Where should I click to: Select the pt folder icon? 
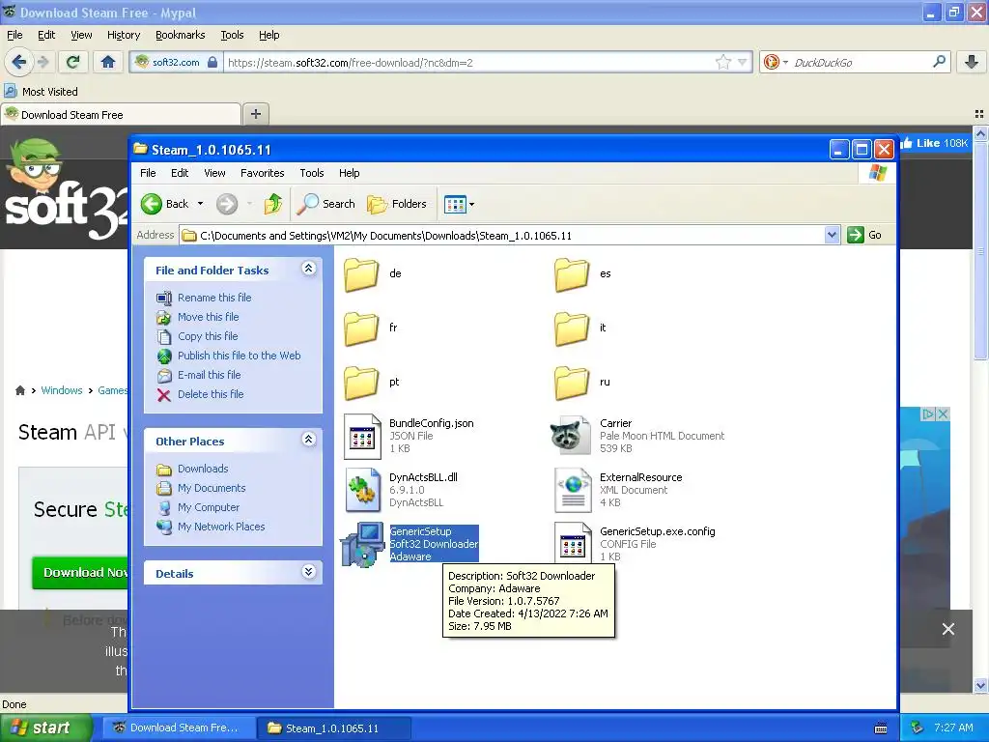(361, 383)
